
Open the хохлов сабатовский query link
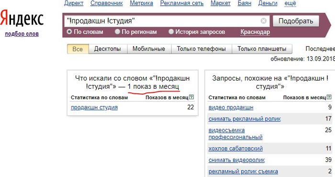[x=235, y=148]
